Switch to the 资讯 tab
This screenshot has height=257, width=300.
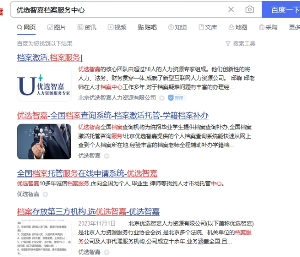coord(87,27)
